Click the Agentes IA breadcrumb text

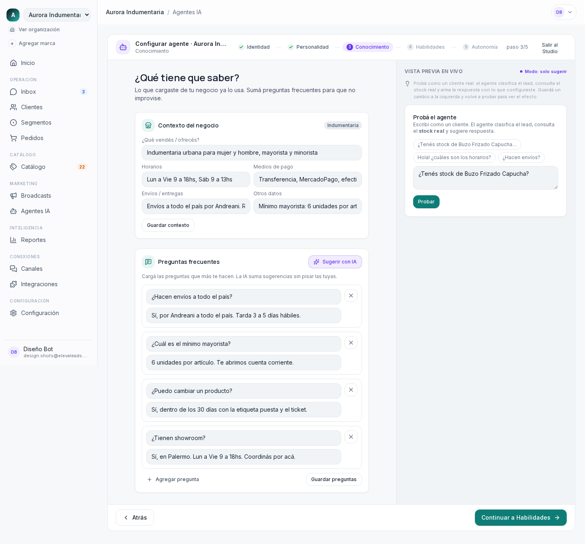tap(187, 12)
